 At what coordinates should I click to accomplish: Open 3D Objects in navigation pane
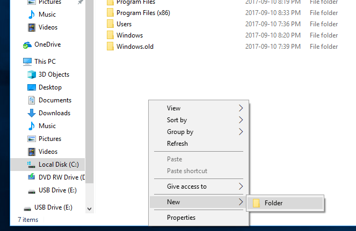pos(54,74)
